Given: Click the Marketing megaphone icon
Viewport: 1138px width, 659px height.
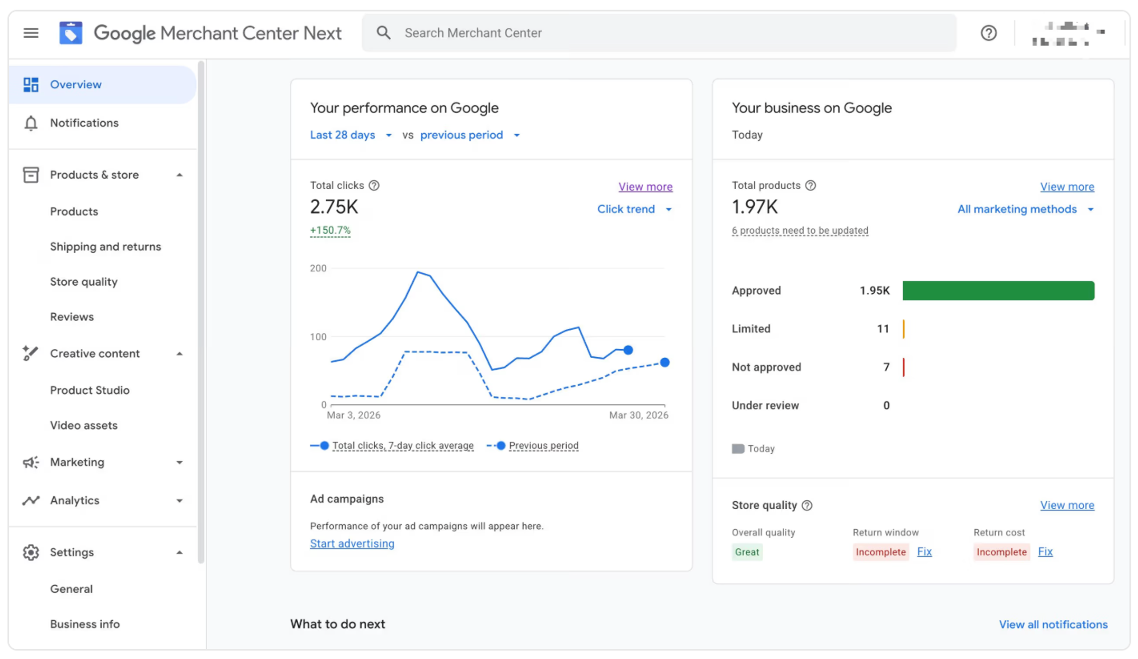Looking at the screenshot, I should click(x=31, y=462).
